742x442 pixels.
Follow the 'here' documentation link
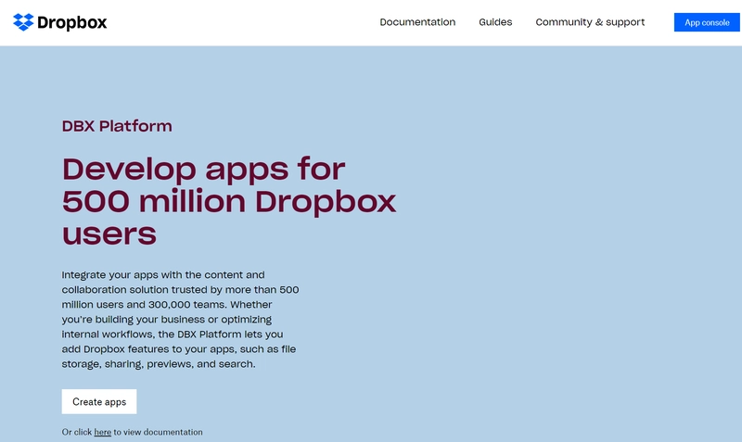[103, 432]
